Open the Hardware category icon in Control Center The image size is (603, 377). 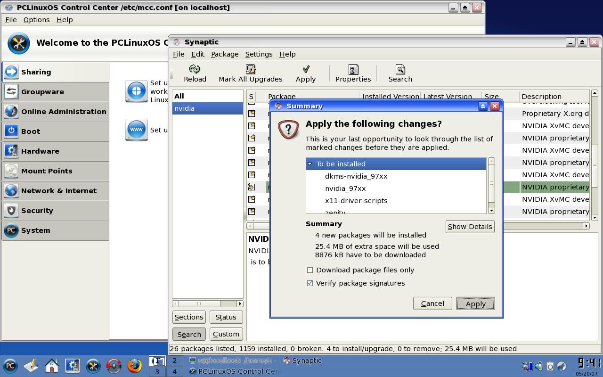(x=11, y=151)
